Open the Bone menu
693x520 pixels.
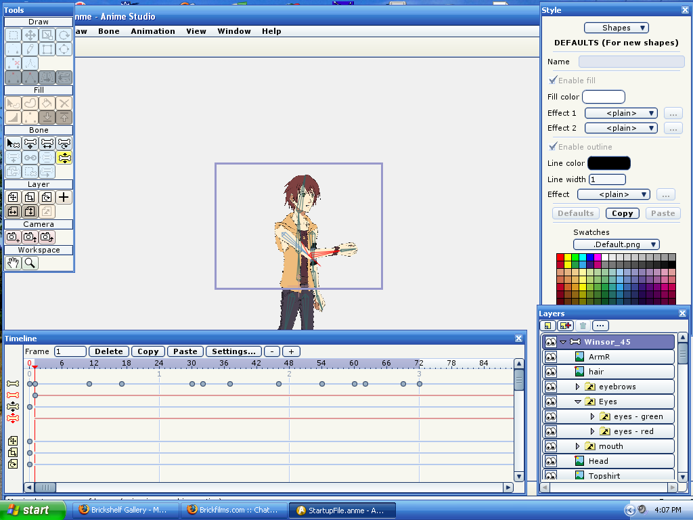coord(109,31)
